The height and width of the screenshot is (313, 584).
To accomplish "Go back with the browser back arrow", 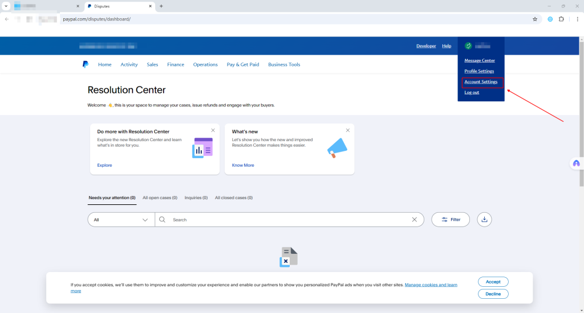I will 7,19.
